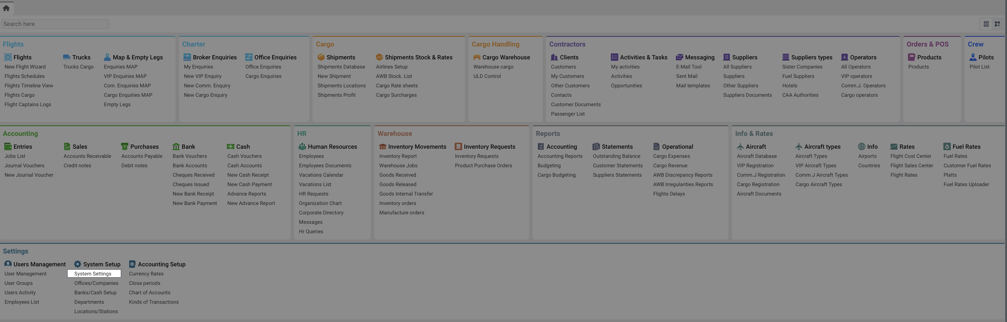This screenshot has height=322, width=1007.
Task: Open New Flight Wizard
Action: click(25, 67)
